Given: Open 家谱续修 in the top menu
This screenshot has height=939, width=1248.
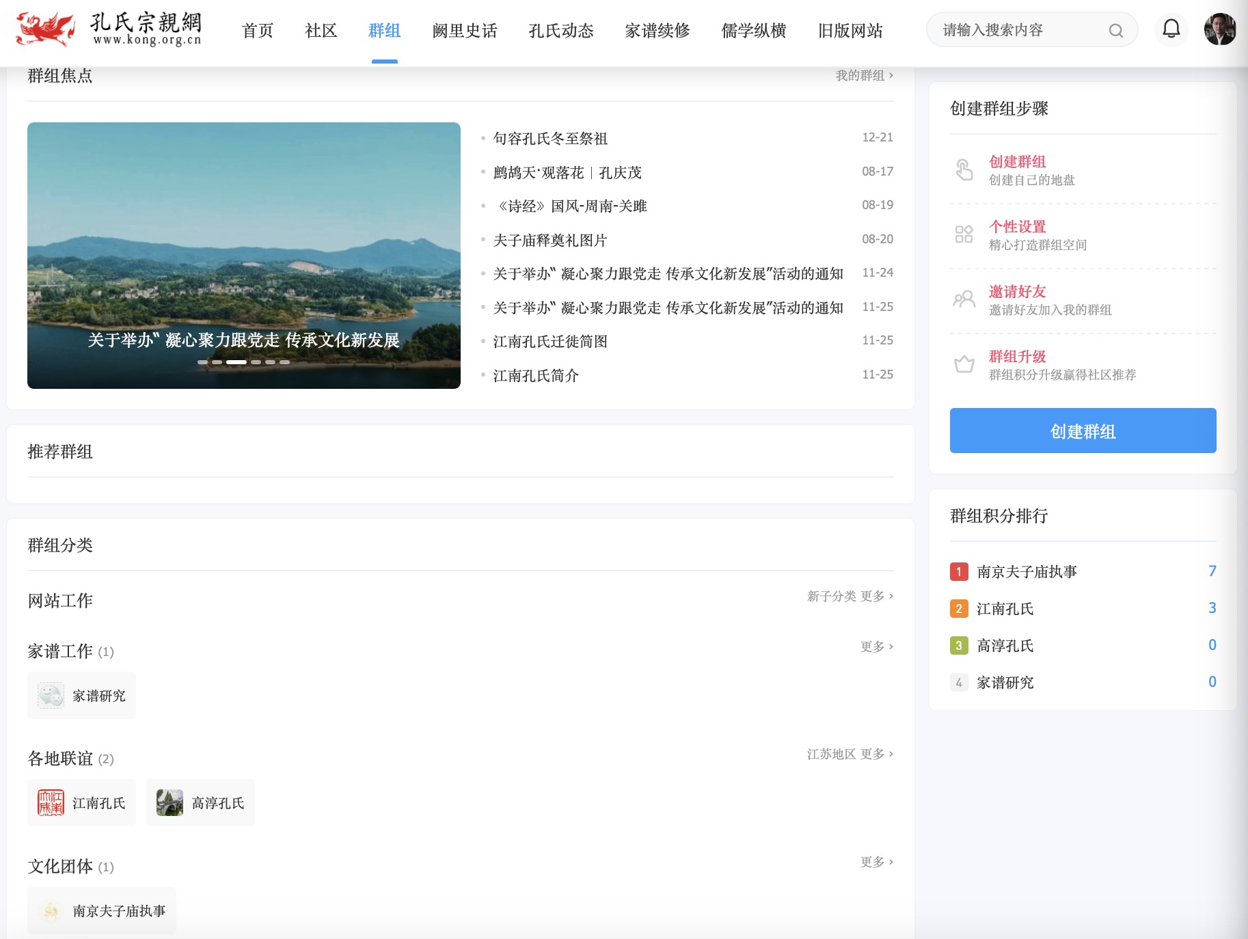Looking at the screenshot, I should 657,31.
